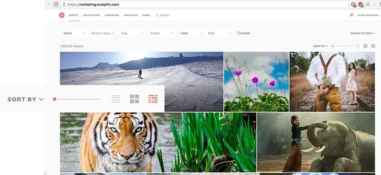This screenshot has height=175, width=381.
Task: Switch to grid view icon under Saved Filters
Action: click(365, 46)
